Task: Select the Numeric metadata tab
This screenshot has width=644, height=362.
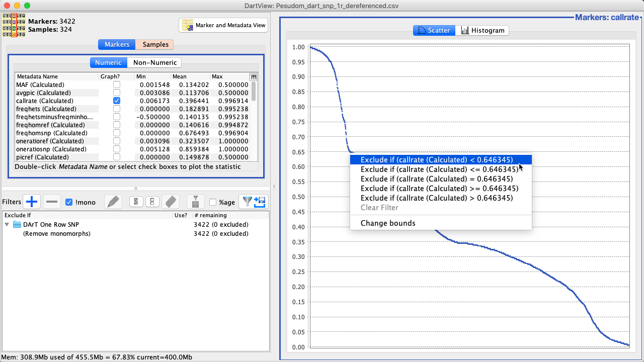Action: [x=108, y=62]
